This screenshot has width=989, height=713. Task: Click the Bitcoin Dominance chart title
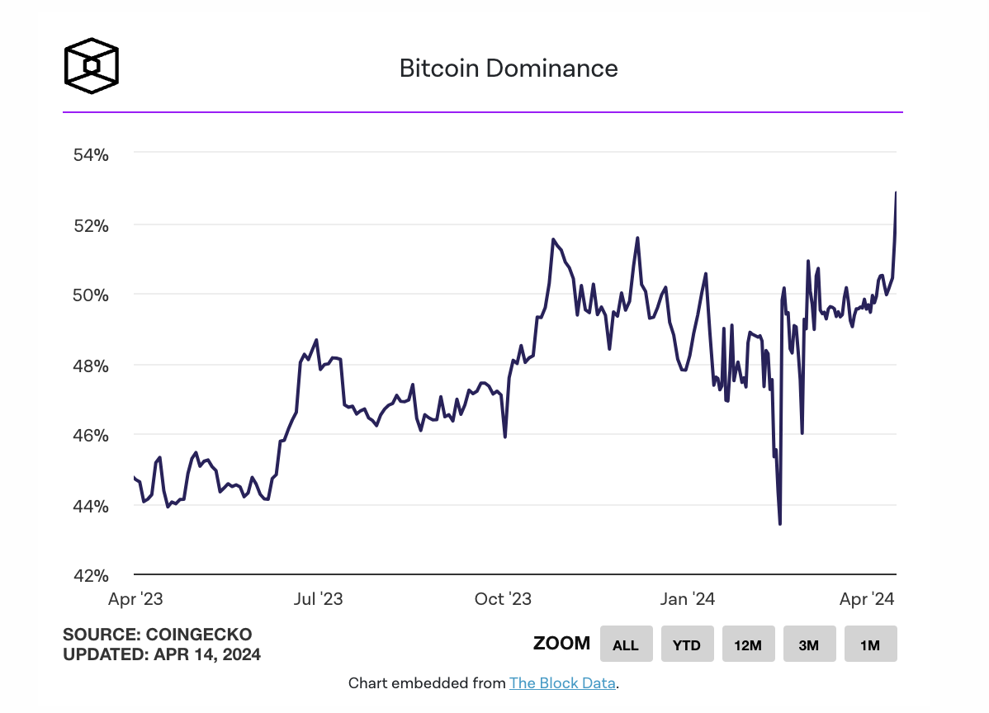pos(509,68)
